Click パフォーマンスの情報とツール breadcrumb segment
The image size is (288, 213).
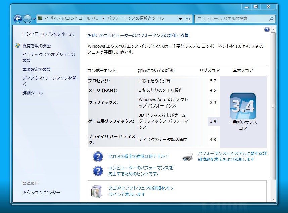(136, 18)
